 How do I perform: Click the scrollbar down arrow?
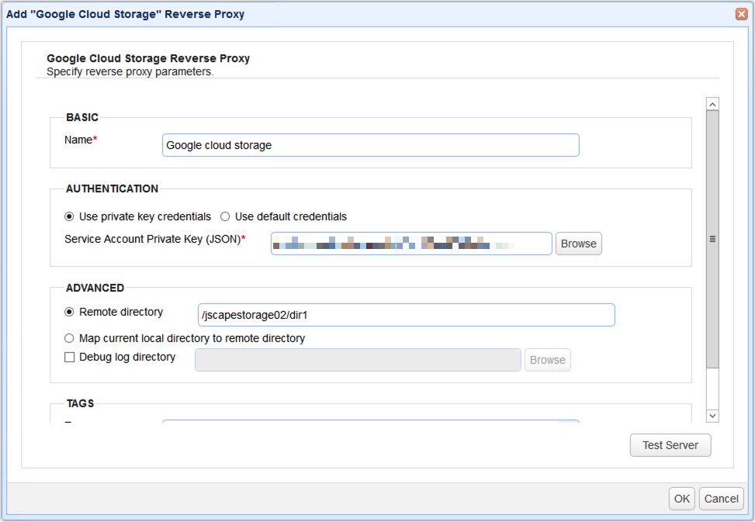[712, 416]
